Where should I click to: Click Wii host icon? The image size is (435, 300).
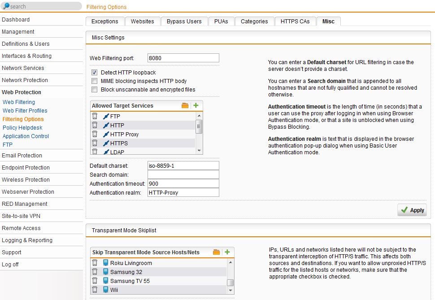[106, 289]
